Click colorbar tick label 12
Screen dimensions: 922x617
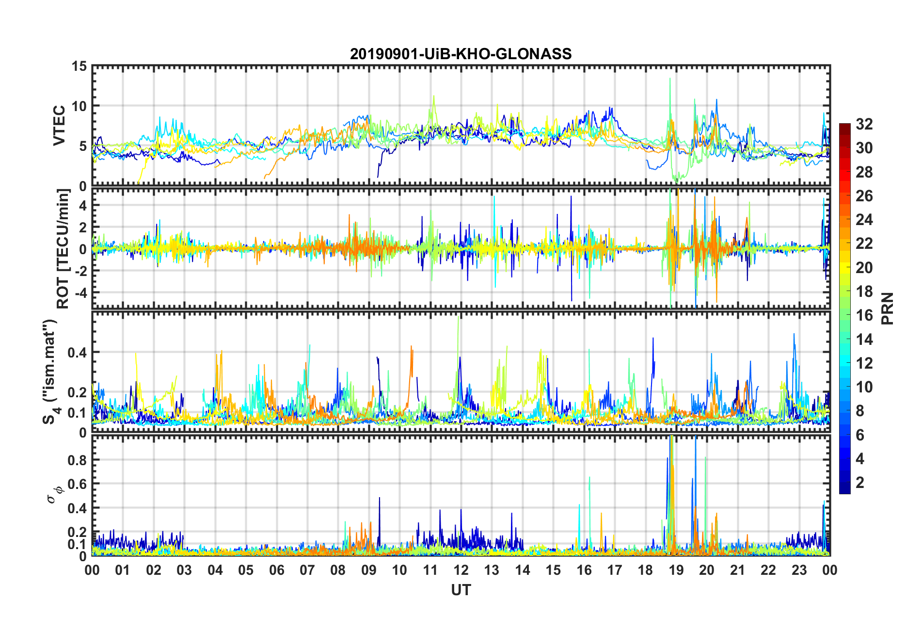click(864, 363)
